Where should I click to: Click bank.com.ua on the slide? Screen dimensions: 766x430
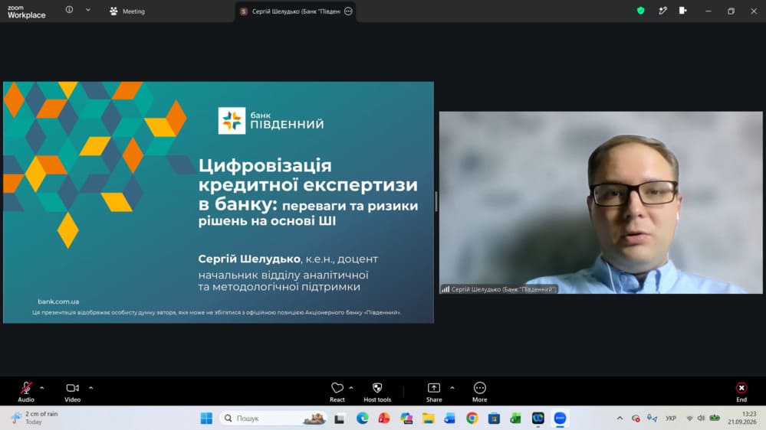[58, 301]
